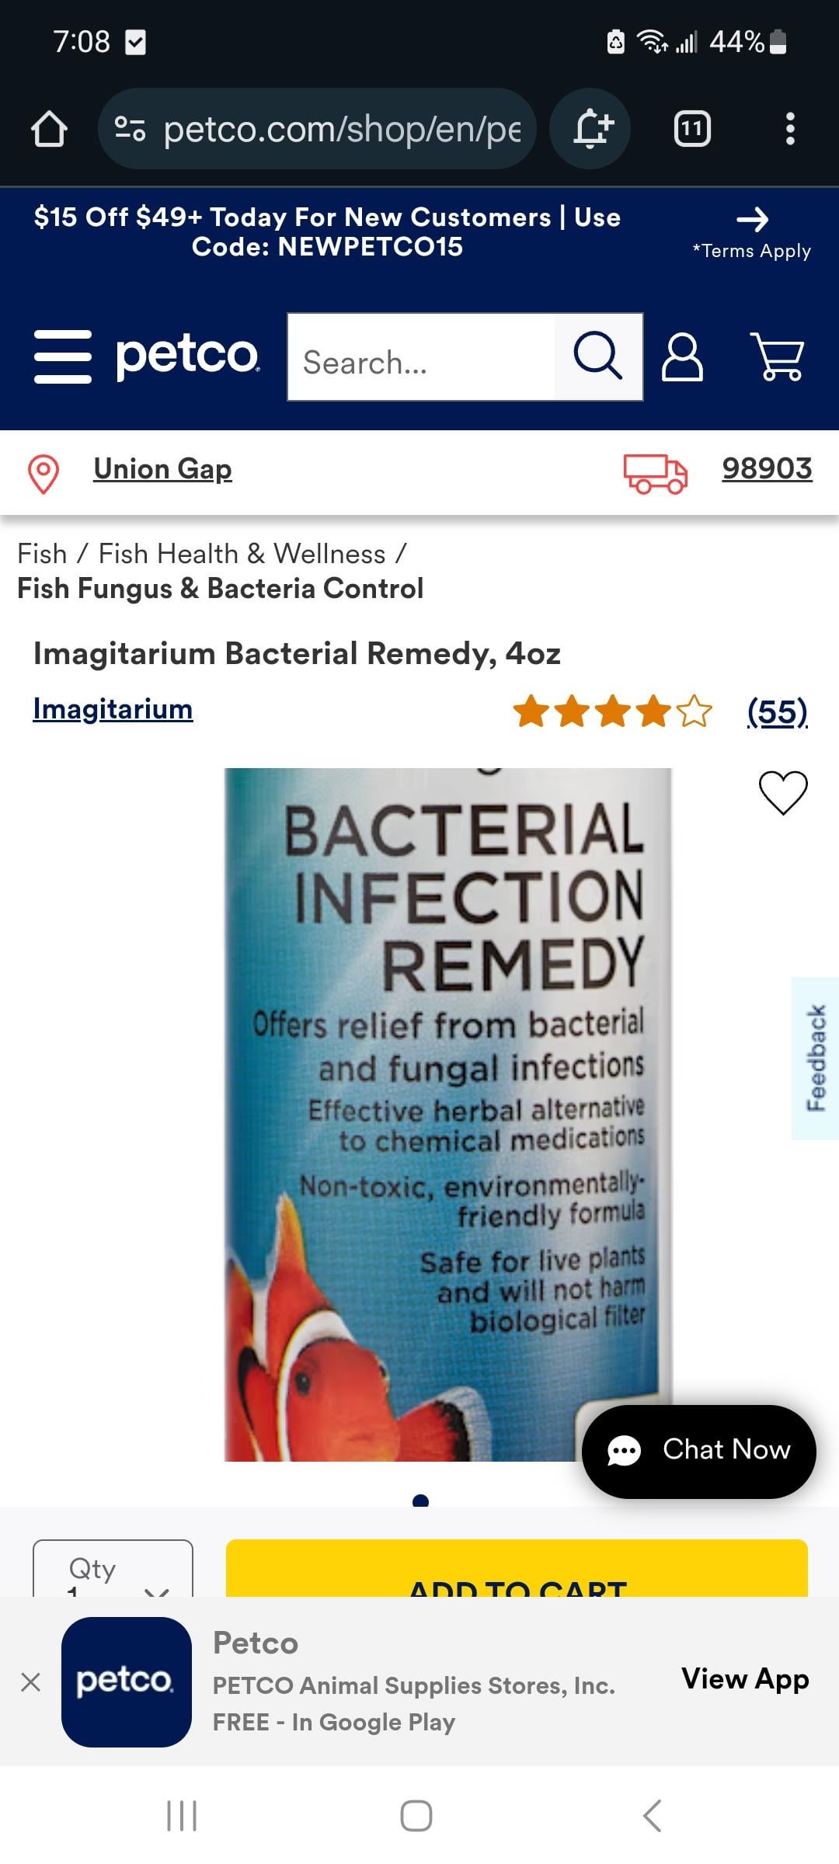Add the product to favorites with the heart
This screenshot has height=1864, width=839.
click(783, 793)
